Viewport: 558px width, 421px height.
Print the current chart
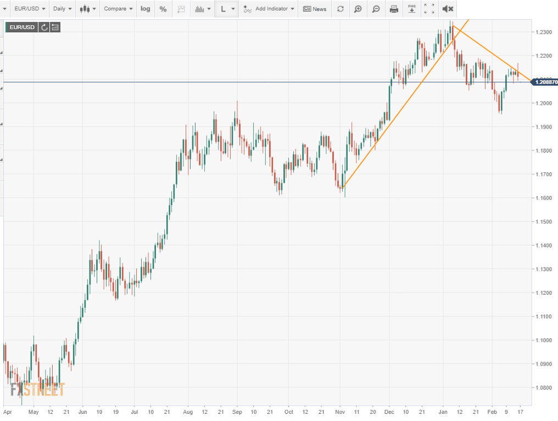[394, 9]
